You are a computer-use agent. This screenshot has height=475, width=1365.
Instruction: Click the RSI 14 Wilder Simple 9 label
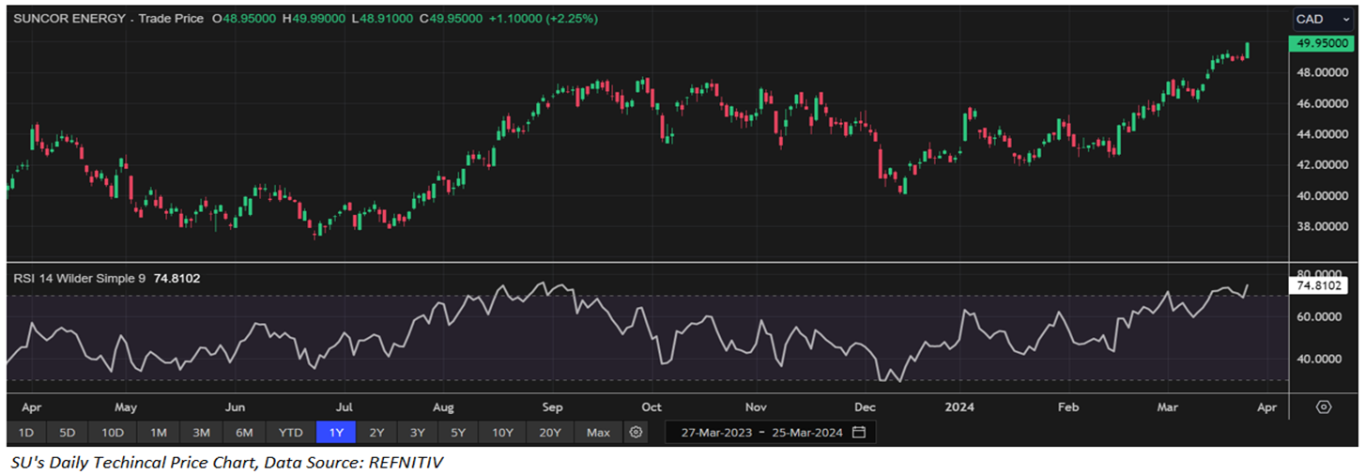(x=78, y=278)
